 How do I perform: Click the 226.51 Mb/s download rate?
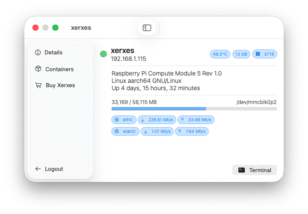pos(160,120)
